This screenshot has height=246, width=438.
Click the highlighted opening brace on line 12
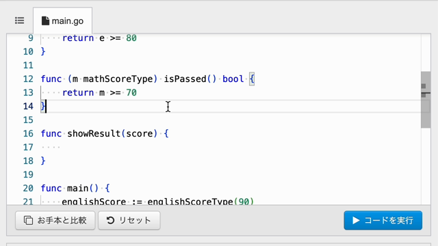point(252,79)
